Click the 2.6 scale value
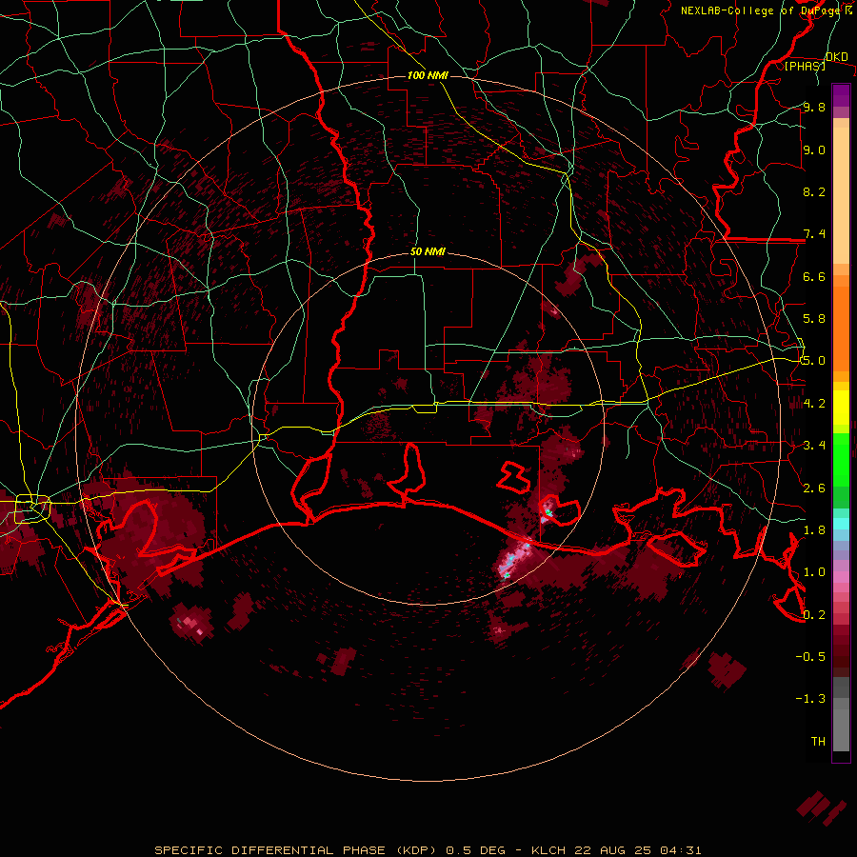This screenshot has width=857, height=857. tap(814, 488)
